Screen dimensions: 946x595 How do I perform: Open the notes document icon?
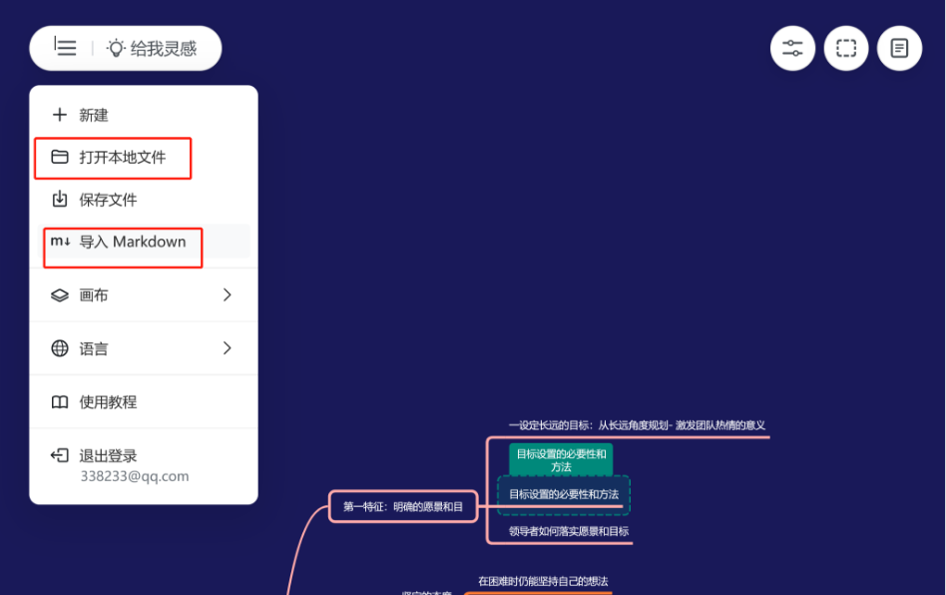[899, 48]
